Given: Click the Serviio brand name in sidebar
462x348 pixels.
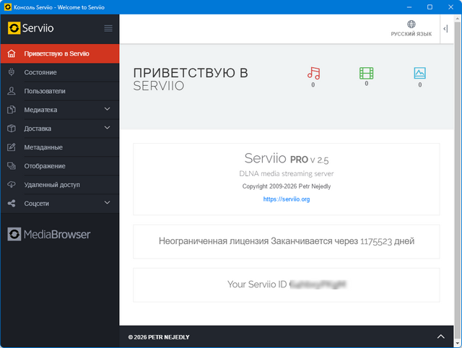Looking at the screenshot, I should (38, 28).
